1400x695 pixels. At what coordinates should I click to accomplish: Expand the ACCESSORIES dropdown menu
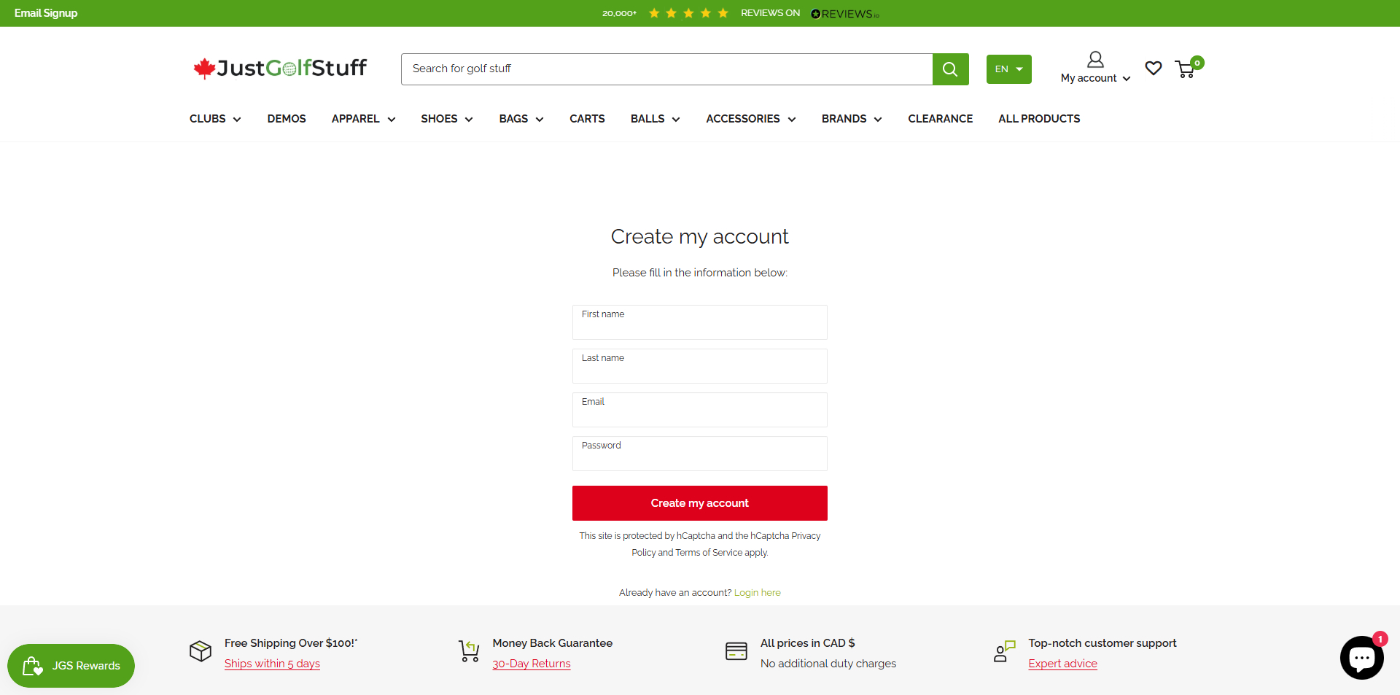750,119
